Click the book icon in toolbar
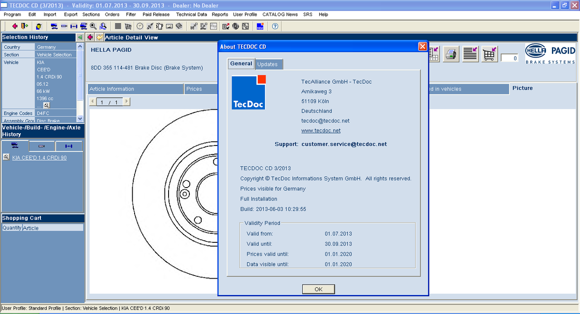The height and width of the screenshot is (314, 580). tap(179, 26)
